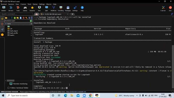Screen dimensions: 174x98
Task: Open the Windows Start button
Action: [x=3, y=96]
